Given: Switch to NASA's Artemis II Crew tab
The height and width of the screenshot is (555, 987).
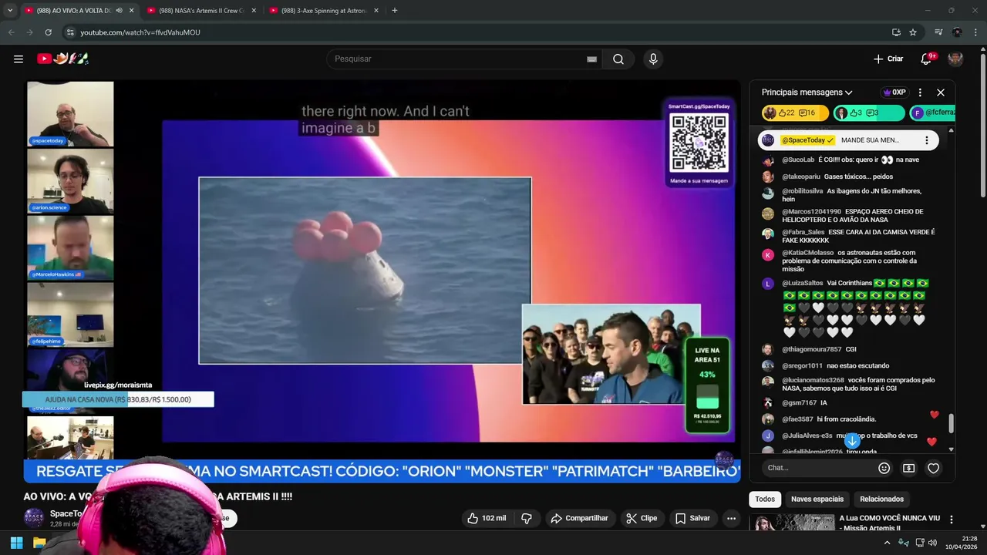Looking at the screenshot, I should point(200,11).
